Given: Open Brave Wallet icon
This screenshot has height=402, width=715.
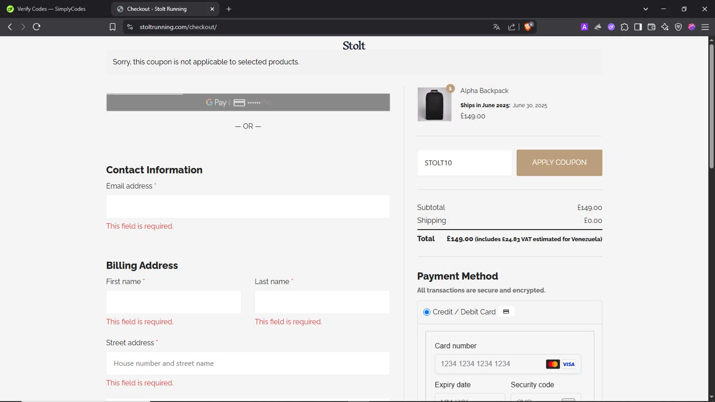Looking at the screenshot, I should (652, 27).
